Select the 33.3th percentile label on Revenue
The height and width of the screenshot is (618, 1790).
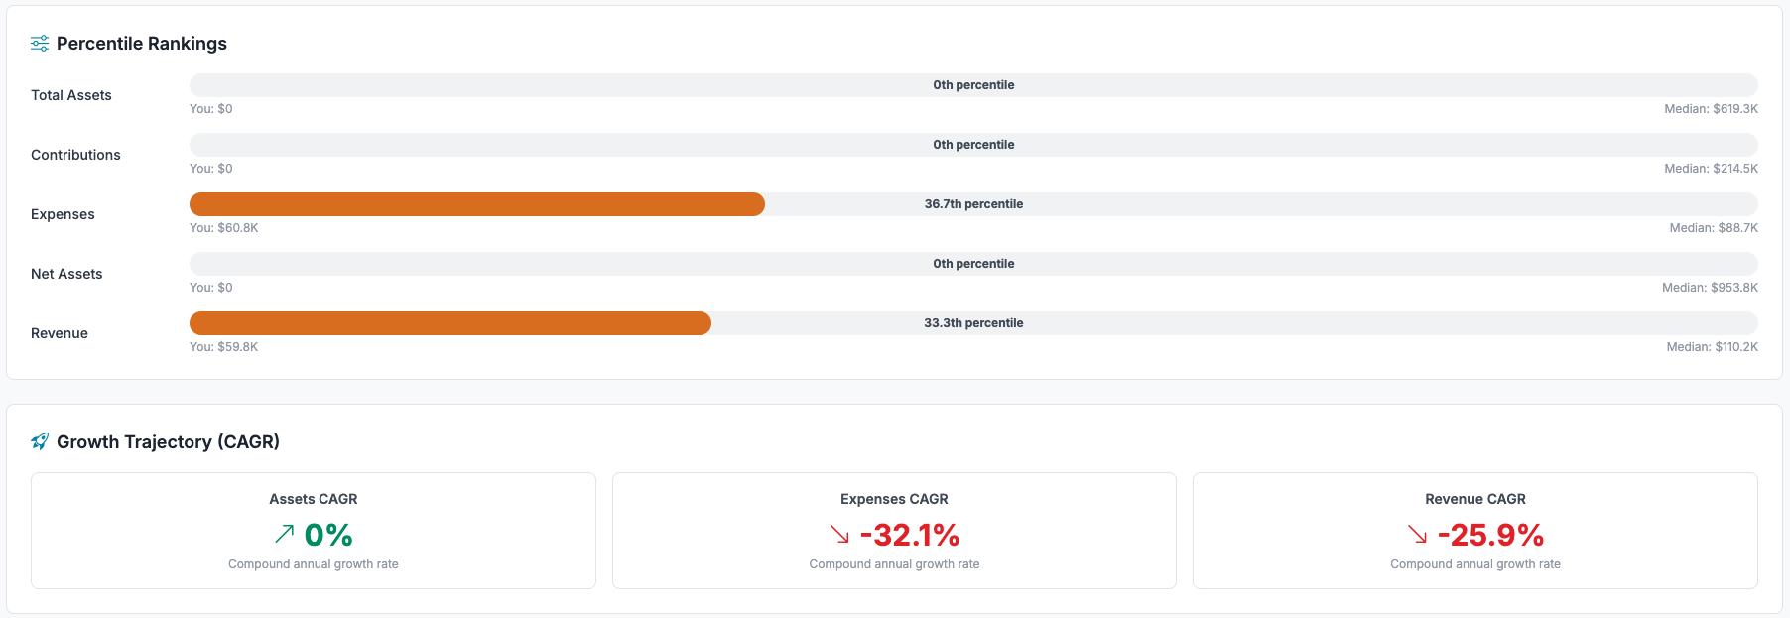(x=972, y=322)
